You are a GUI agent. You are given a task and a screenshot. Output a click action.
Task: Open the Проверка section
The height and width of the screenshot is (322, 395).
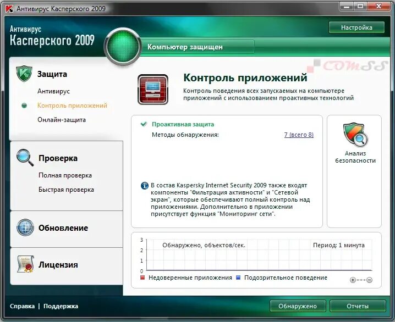tap(58, 158)
